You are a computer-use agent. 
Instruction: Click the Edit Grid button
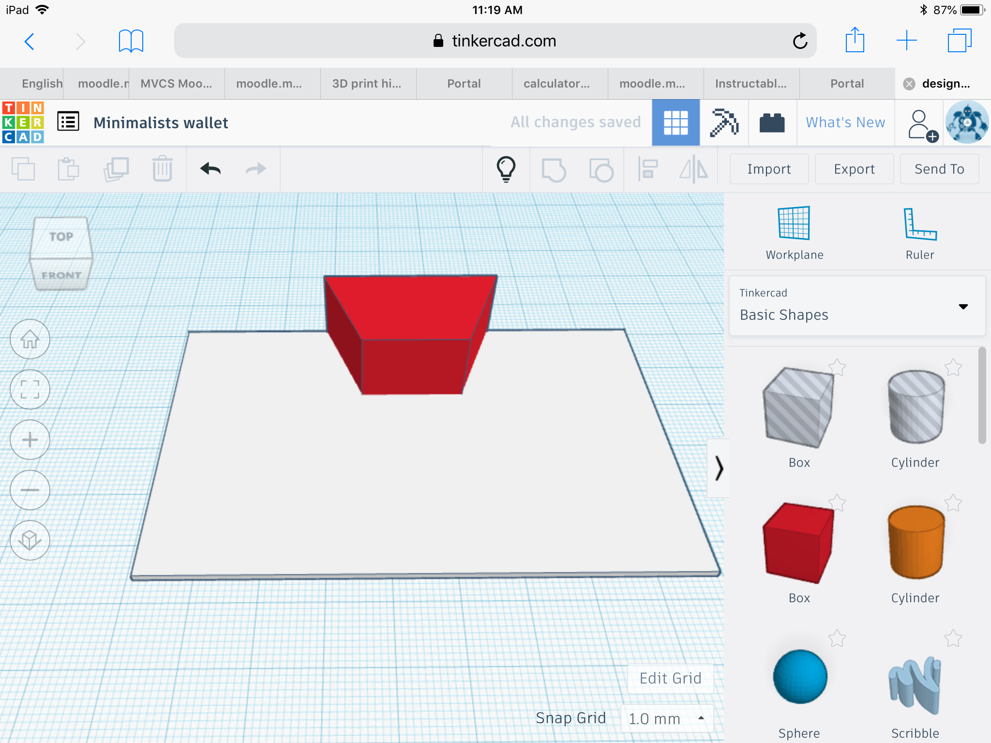coord(670,678)
